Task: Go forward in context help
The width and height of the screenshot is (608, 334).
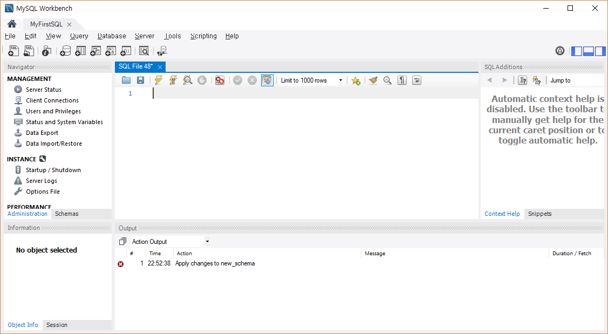Action: click(504, 80)
